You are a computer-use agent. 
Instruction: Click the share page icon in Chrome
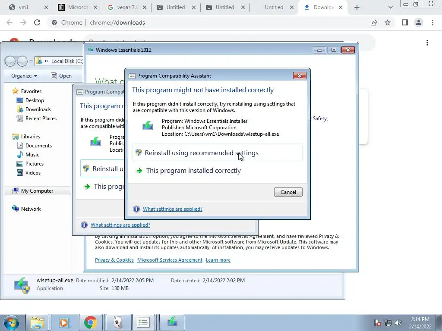click(x=374, y=22)
